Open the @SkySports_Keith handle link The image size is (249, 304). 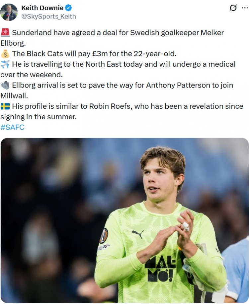pos(48,17)
